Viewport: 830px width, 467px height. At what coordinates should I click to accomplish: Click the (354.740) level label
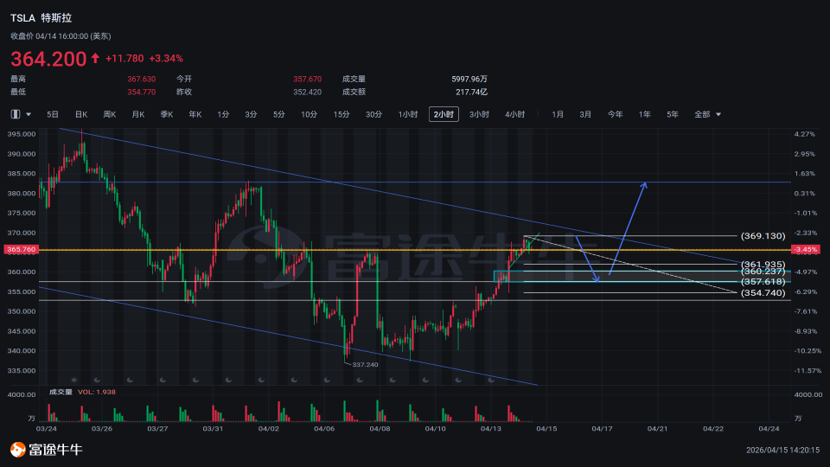coord(763,293)
